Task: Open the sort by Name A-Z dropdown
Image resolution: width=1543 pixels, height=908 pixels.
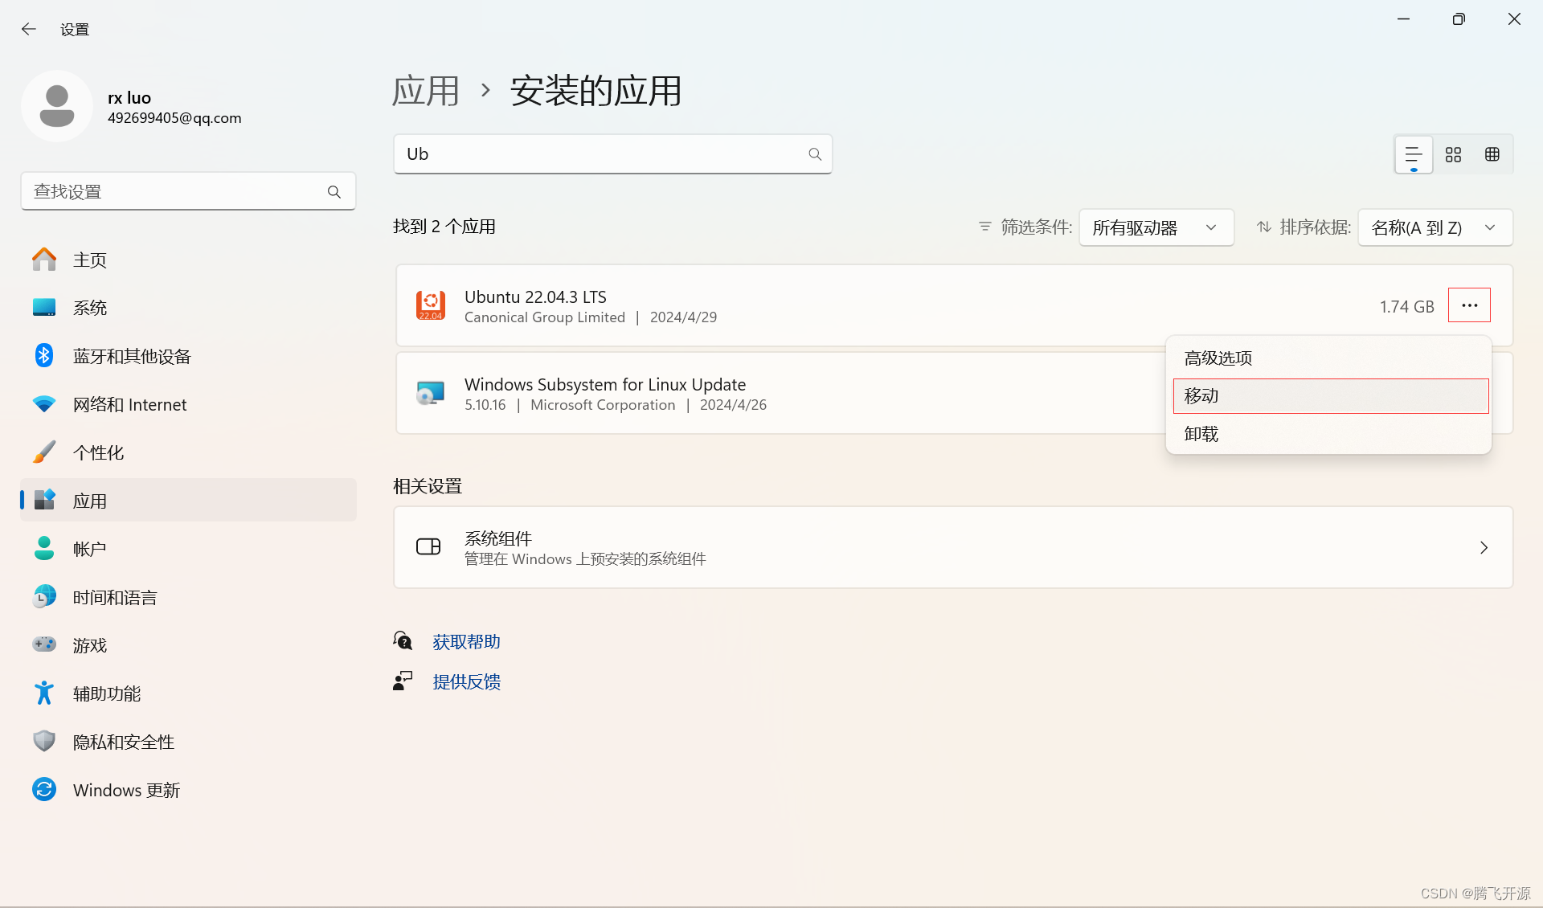Action: click(1435, 227)
